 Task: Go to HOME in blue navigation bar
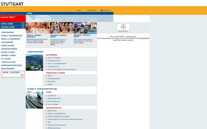point(29,13)
